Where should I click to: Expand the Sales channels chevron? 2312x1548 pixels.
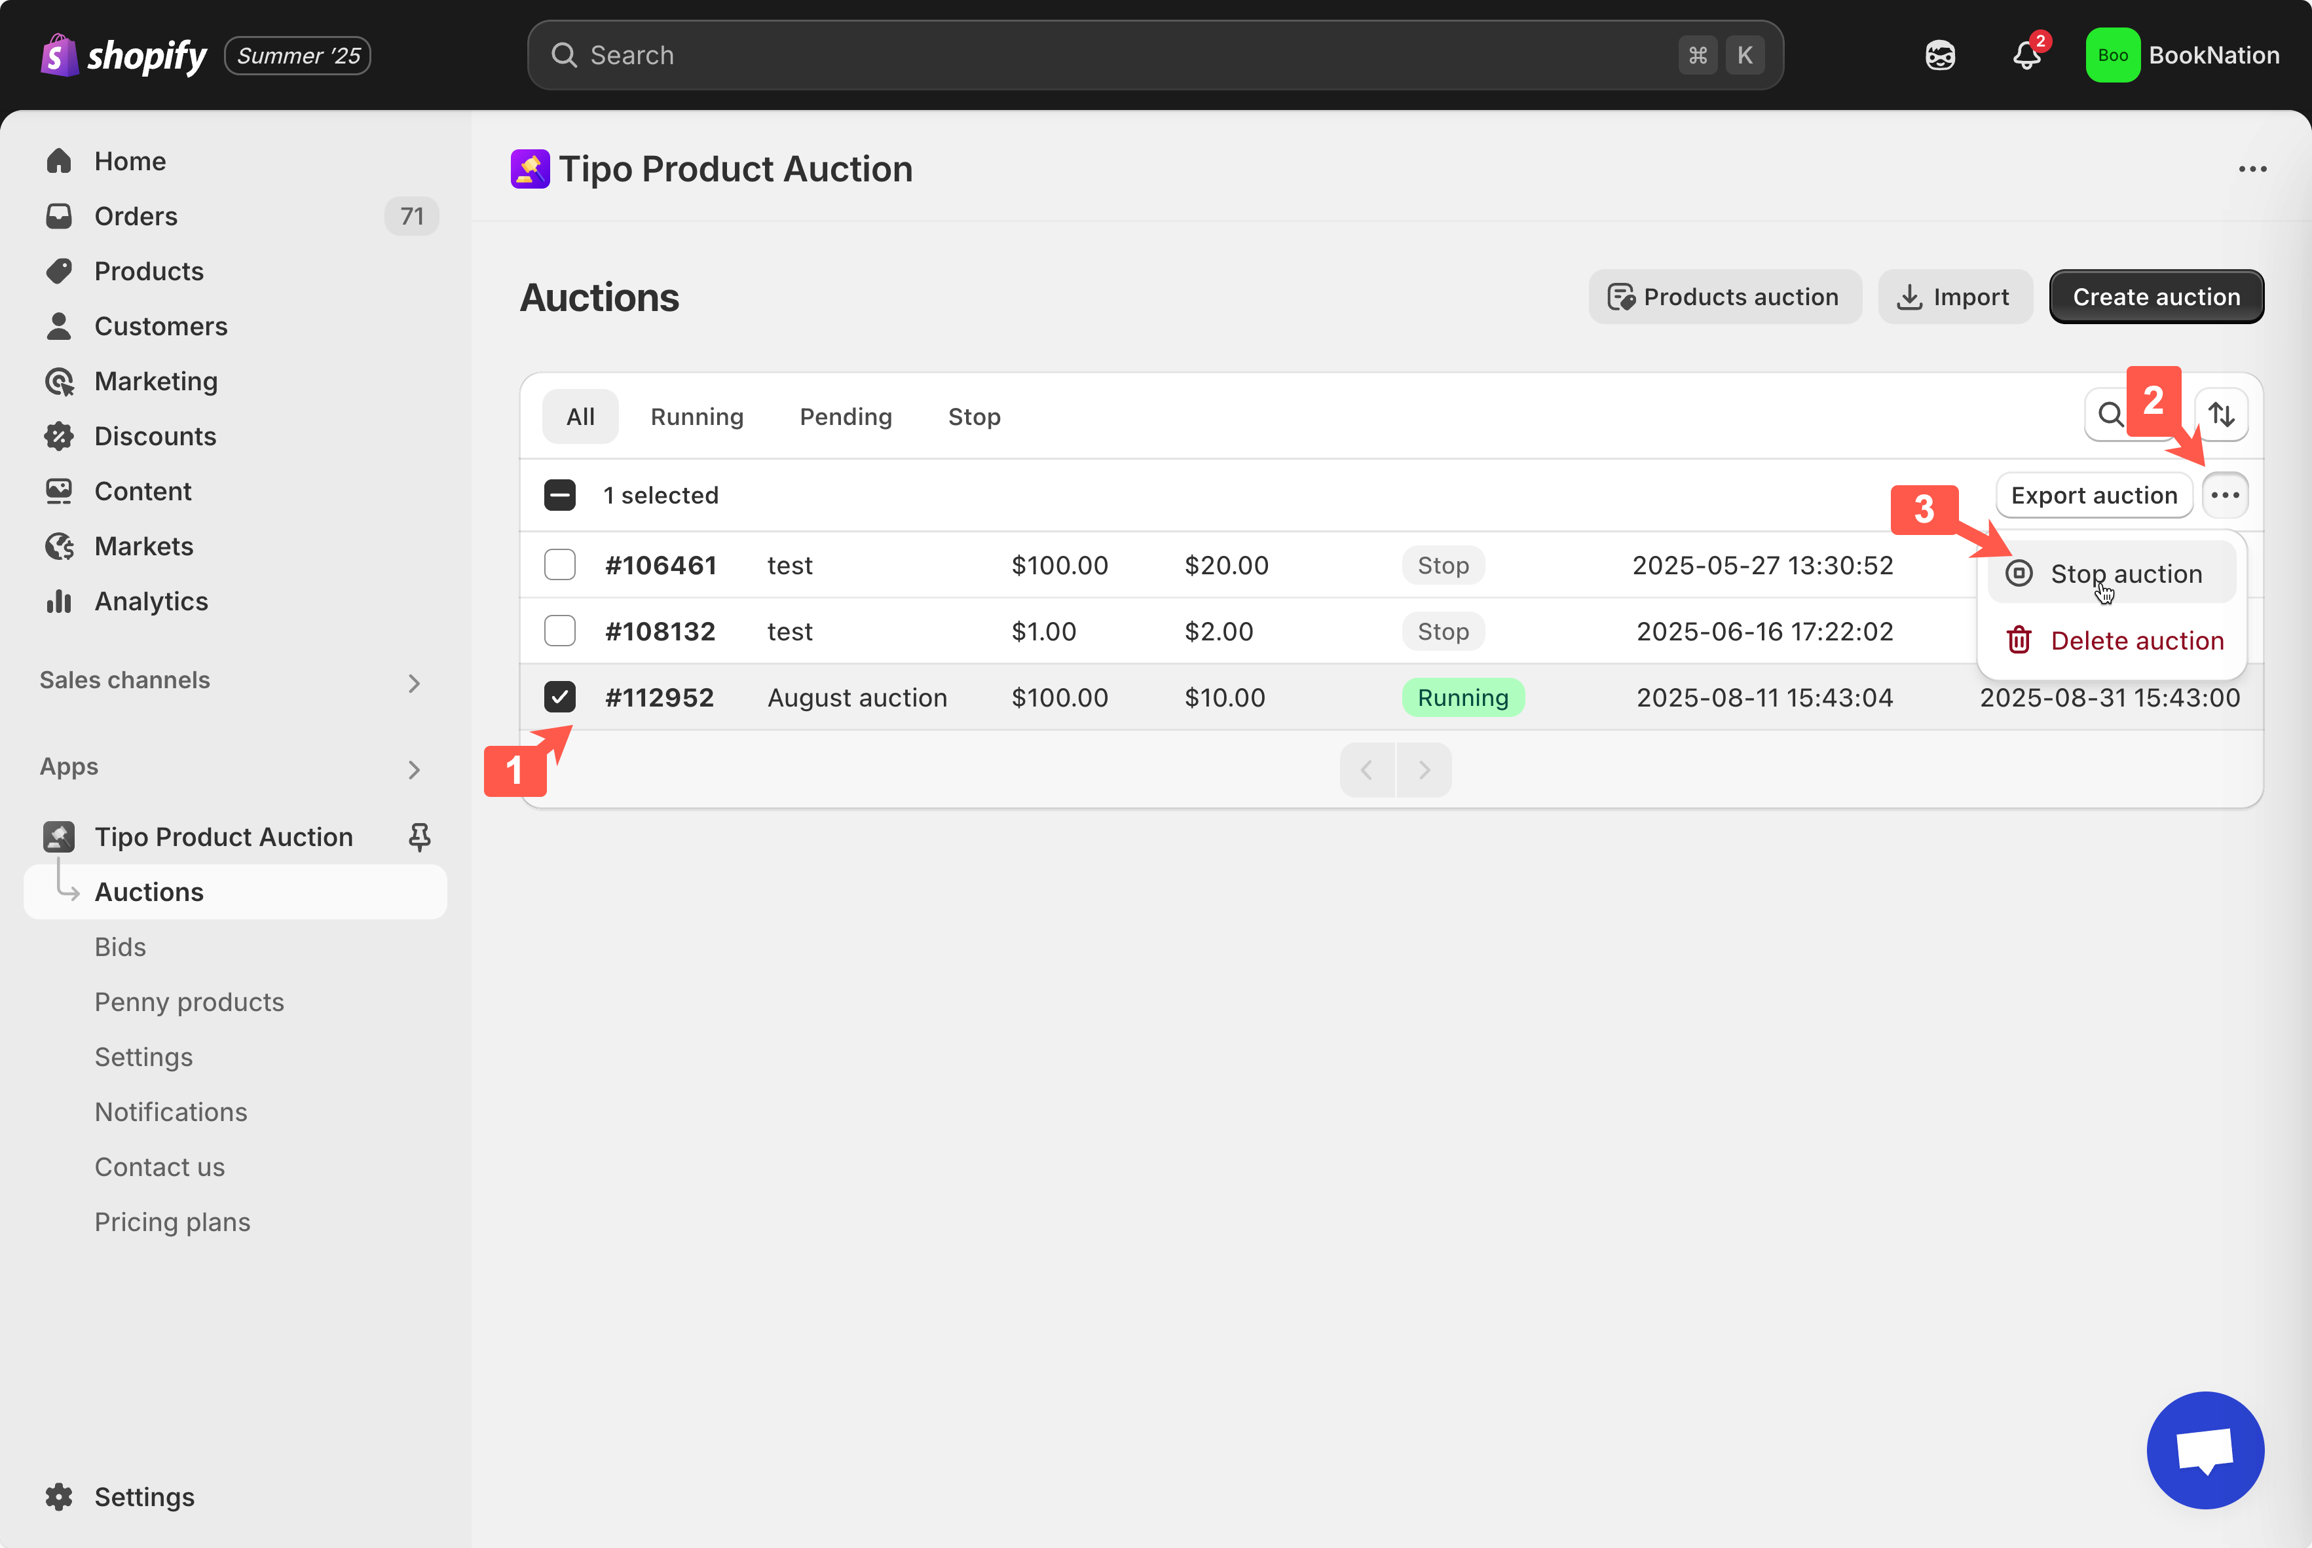point(415,683)
